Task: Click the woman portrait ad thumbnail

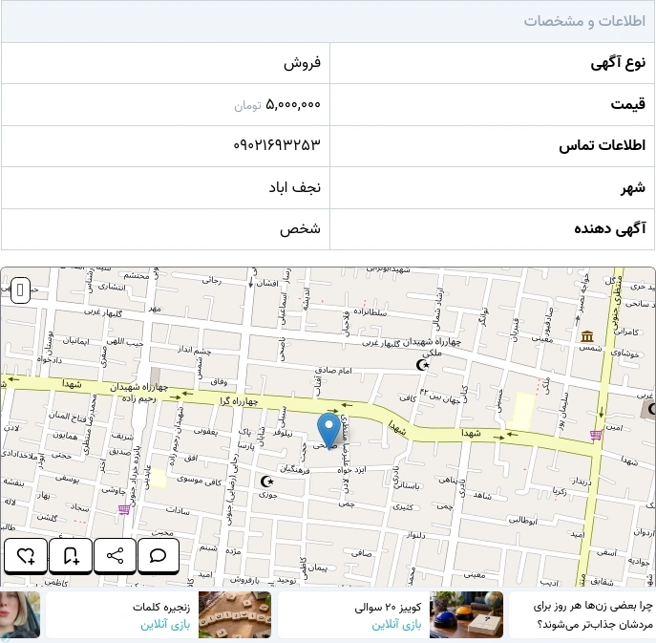Action: pos(20,614)
